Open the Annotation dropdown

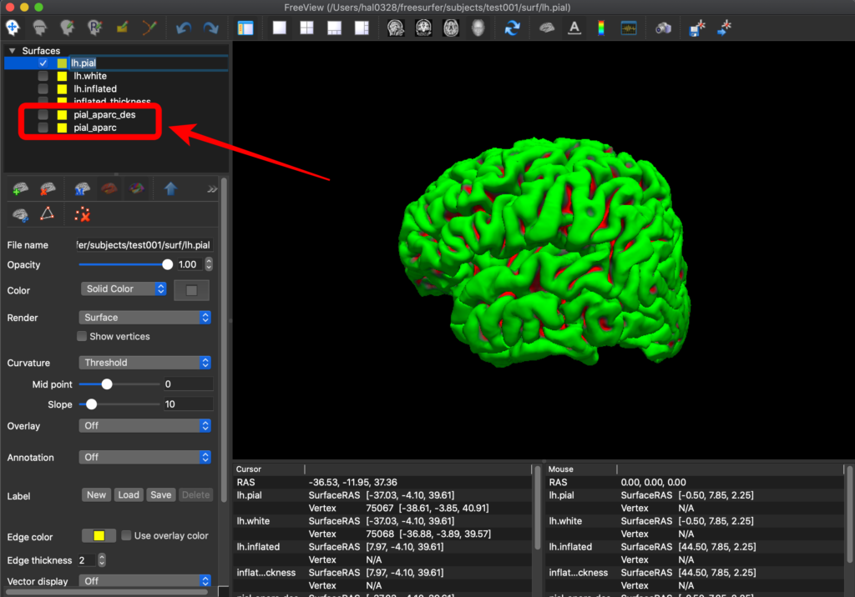[145, 457]
